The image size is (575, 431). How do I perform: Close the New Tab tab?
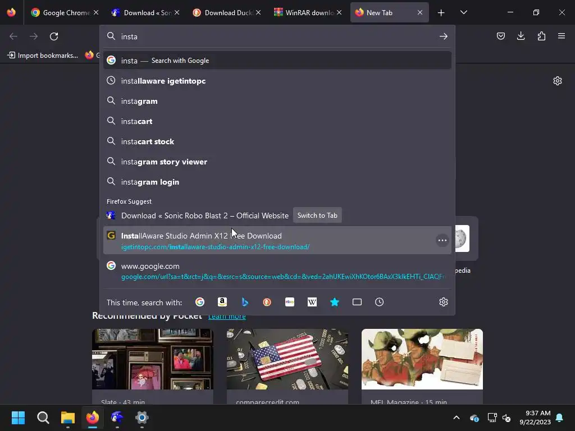pyautogui.click(x=420, y=12)
